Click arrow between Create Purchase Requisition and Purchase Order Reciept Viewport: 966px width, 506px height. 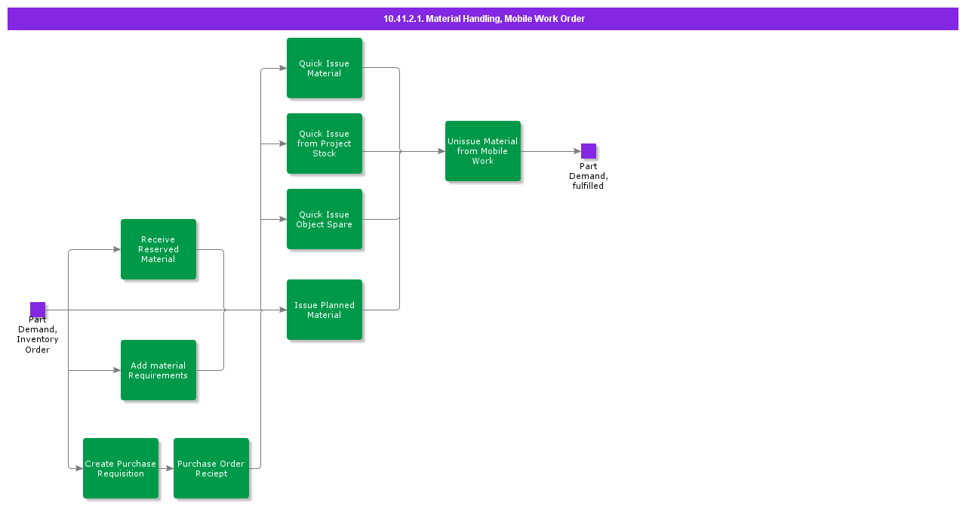point(166,468)
